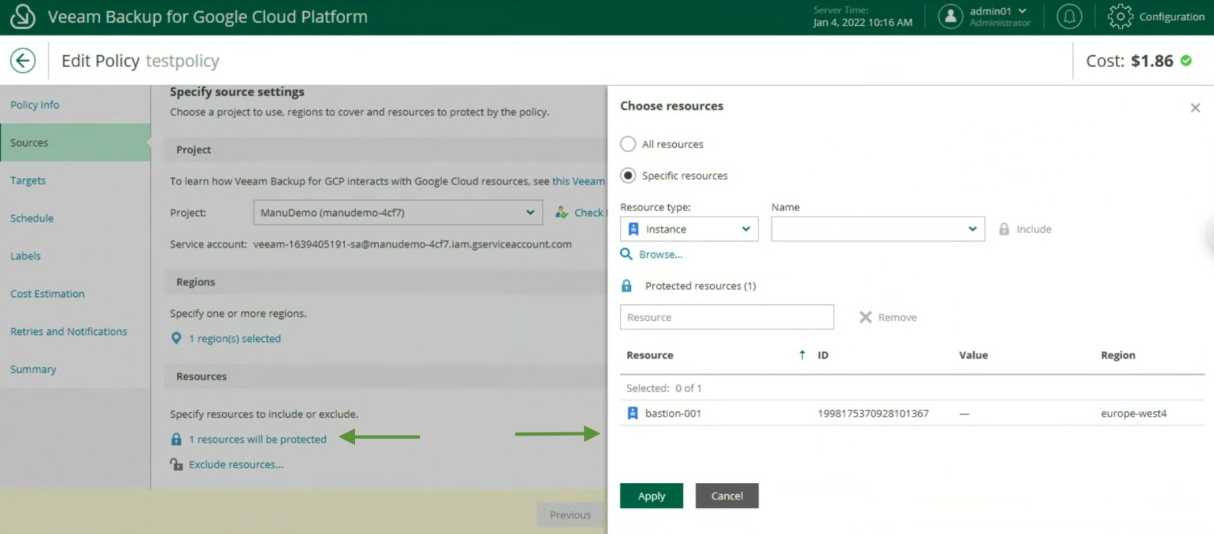
Task: Click the ascending sort arrow in Resource column
Action: [x=802, y=355]
